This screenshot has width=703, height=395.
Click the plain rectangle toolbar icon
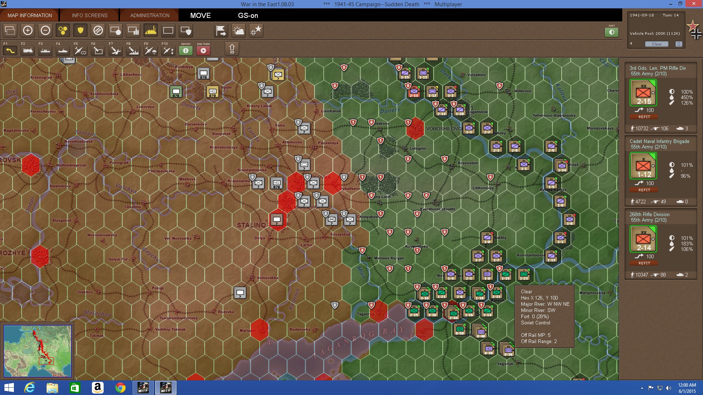[x=168, y=30]
